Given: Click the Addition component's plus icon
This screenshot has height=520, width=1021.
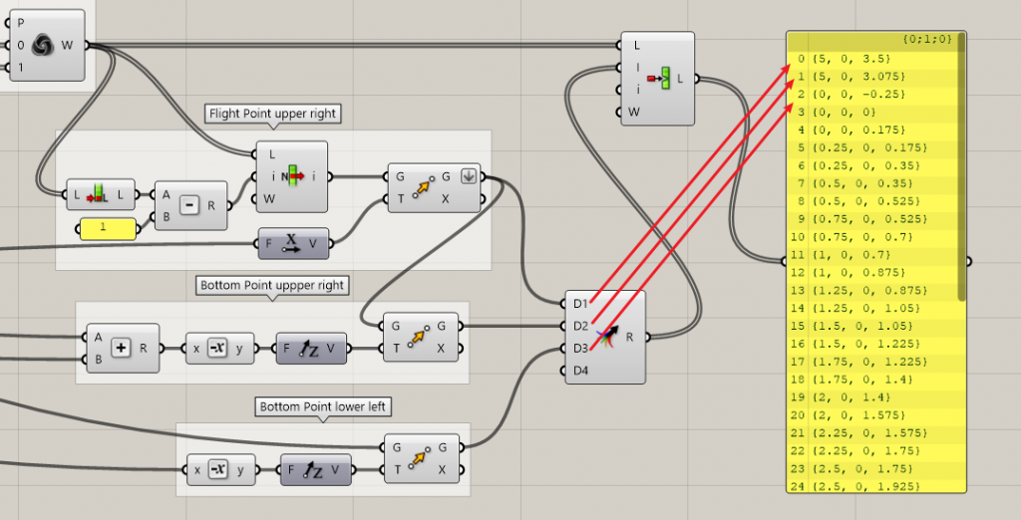Looking at the screenshot, I should tap(122, 349).
